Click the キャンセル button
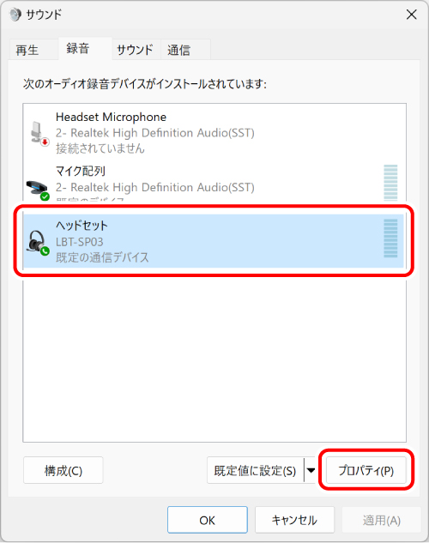Image resolution: width=429 pixels, height=543 pixels. tap(294, 520)
